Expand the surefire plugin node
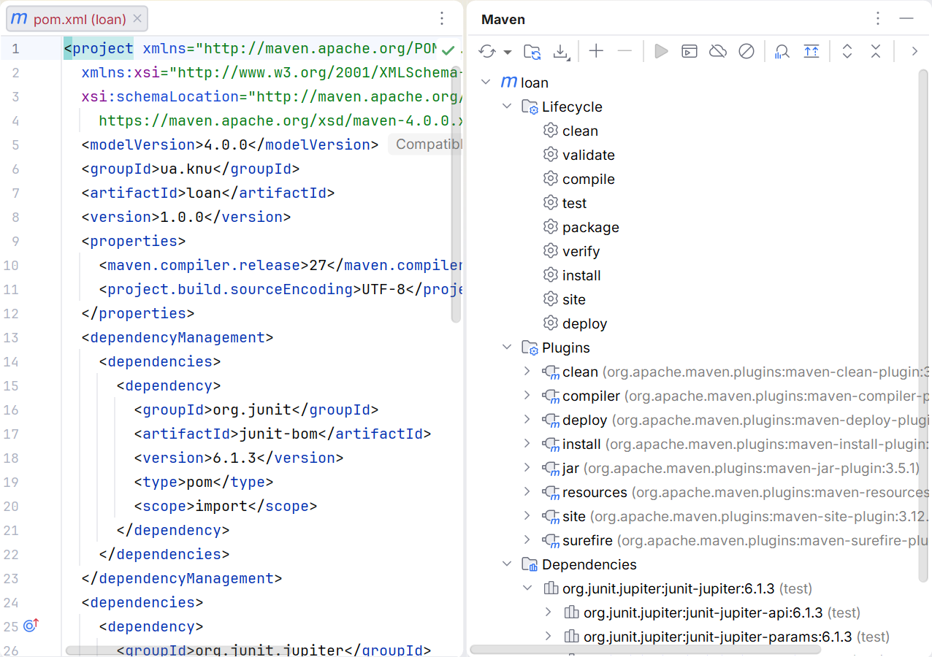Viewport: 932px width, 657px height. [x=527, y=540]
